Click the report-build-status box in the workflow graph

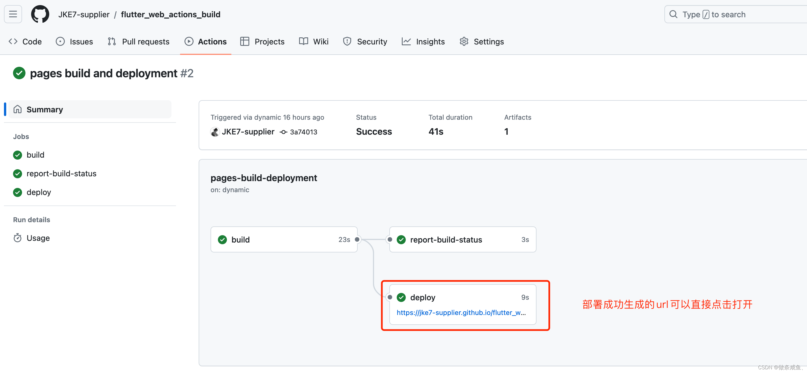coord(462,239)
